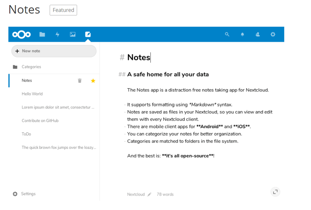Open the header settings gear icon
Image resolution: width=311 pixels, height=210 pixels.
pos(273,34)
